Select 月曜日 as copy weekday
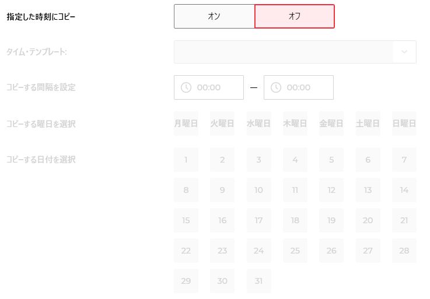This screenshot has height=299, width=430. 186,124
